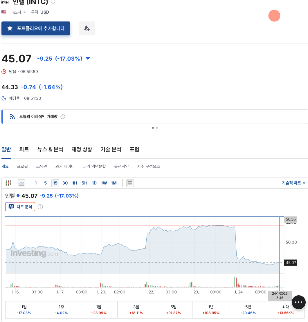Select the 프로필 sub-tab

(22, 166)
